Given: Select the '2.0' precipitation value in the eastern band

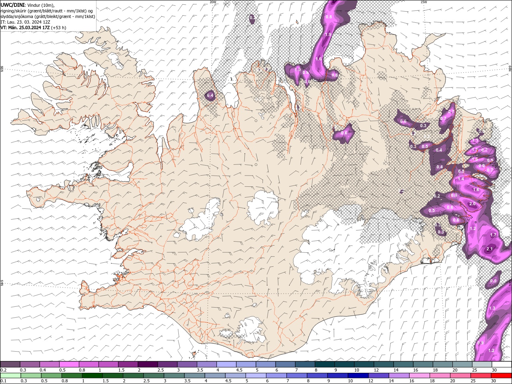Looking at the screenshot, I should click(x=472, y=204).
